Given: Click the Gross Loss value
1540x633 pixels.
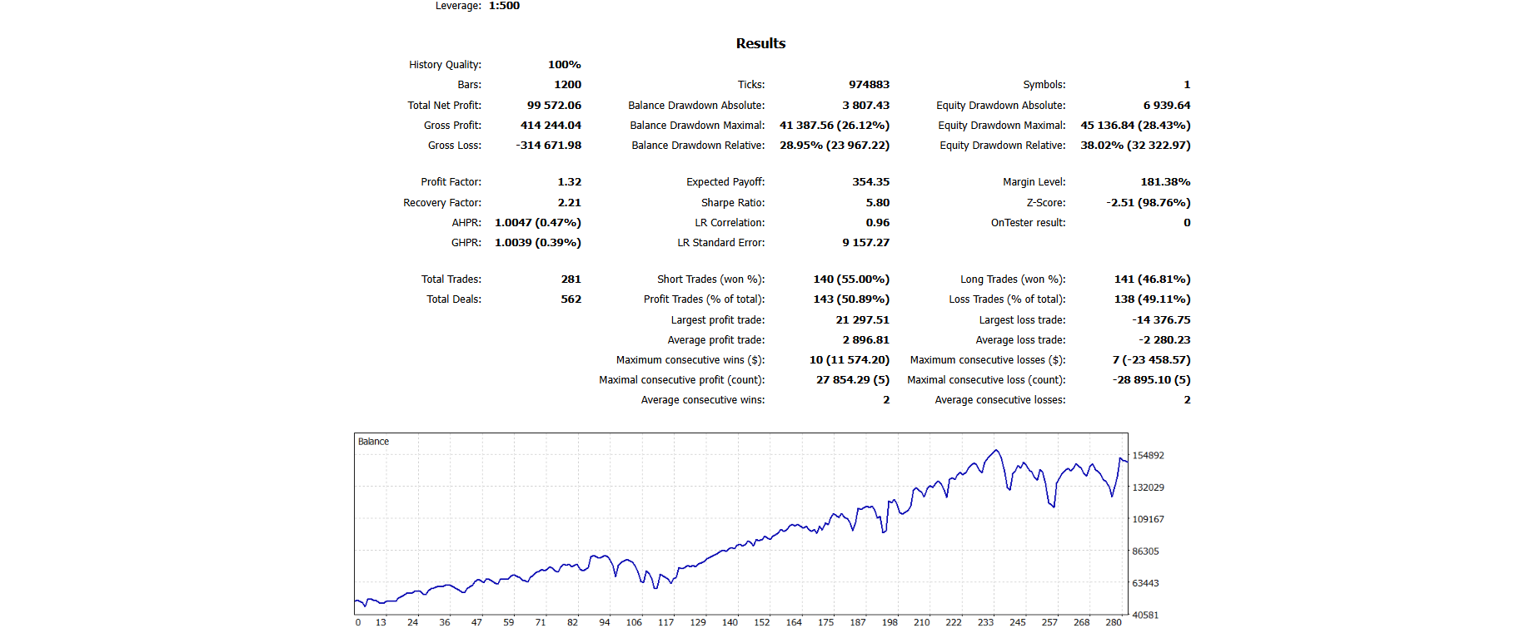Looking at the screenshot, I should tap(548, 146).
